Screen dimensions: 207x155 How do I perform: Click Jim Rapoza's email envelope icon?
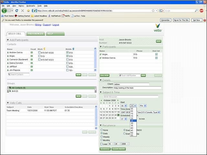32,70
